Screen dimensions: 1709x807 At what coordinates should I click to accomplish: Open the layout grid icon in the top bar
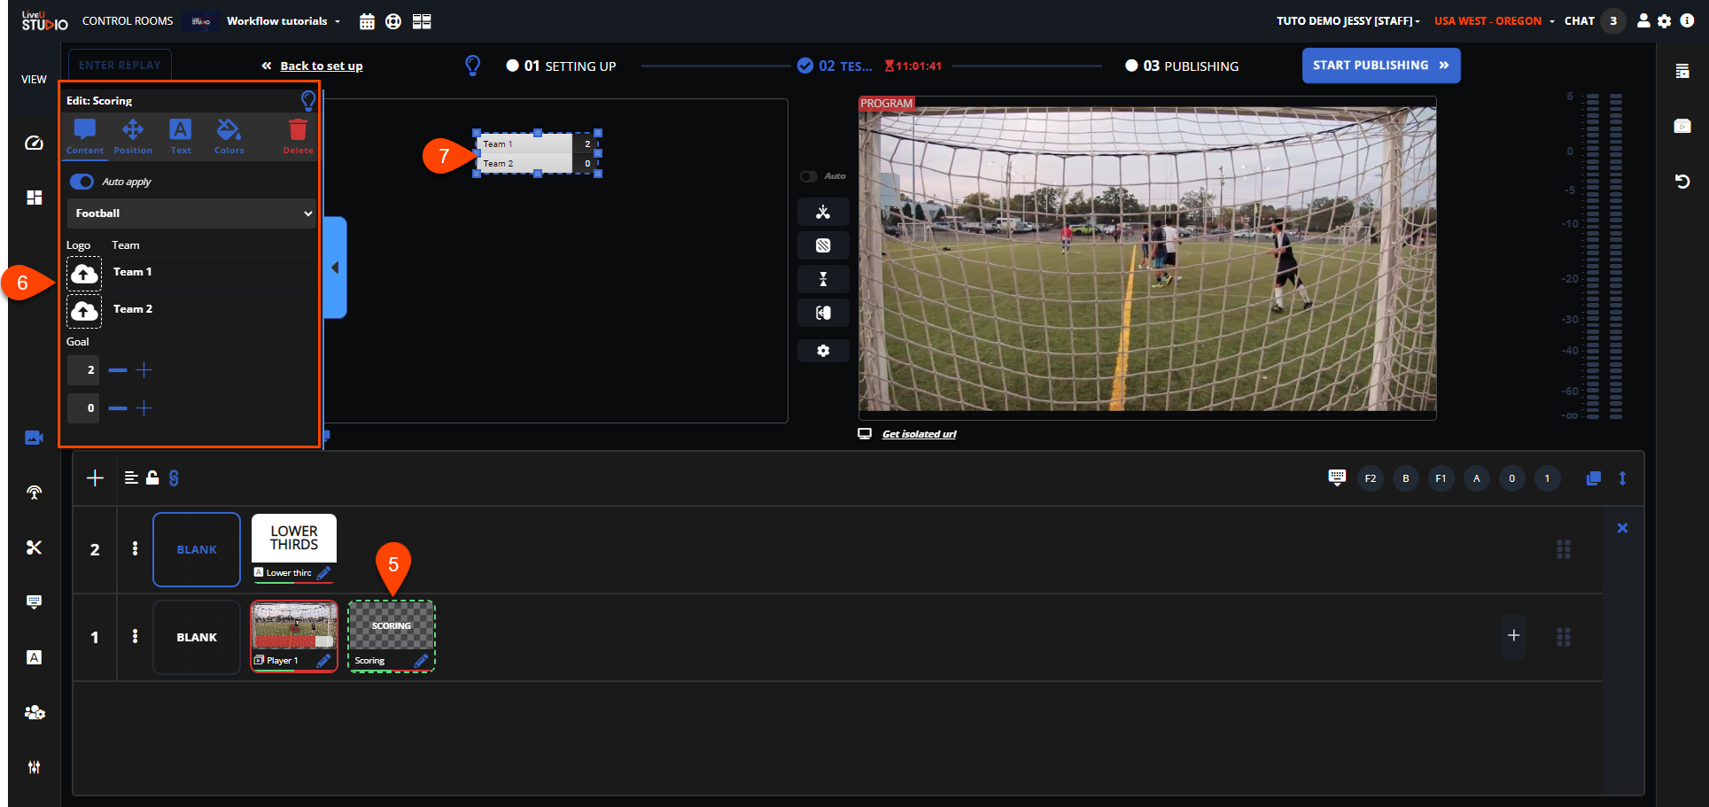click(422, 21)
